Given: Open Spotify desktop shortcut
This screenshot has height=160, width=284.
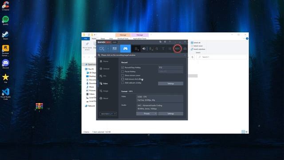Looking at the screenshot, I should click(x=5, y=20).
